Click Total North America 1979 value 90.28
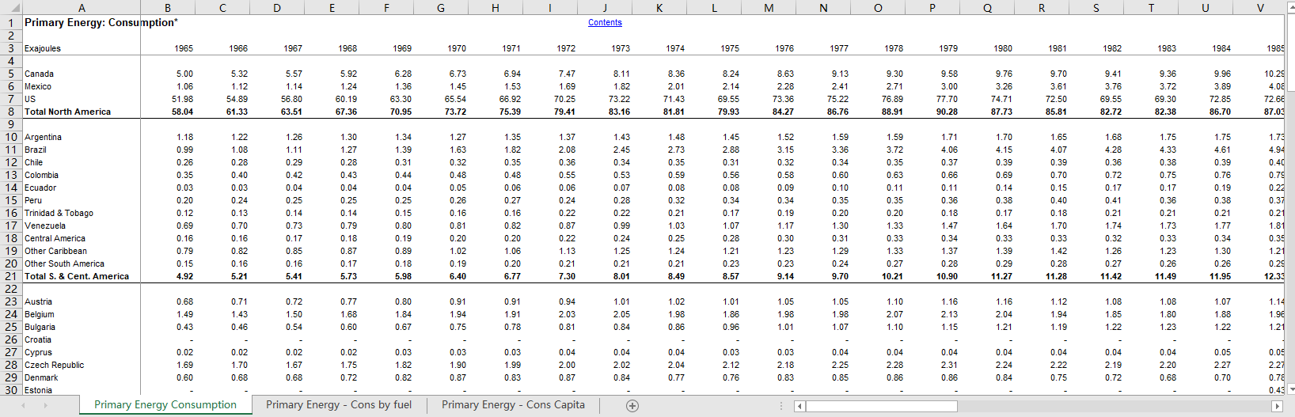 (x=947, y=112)
